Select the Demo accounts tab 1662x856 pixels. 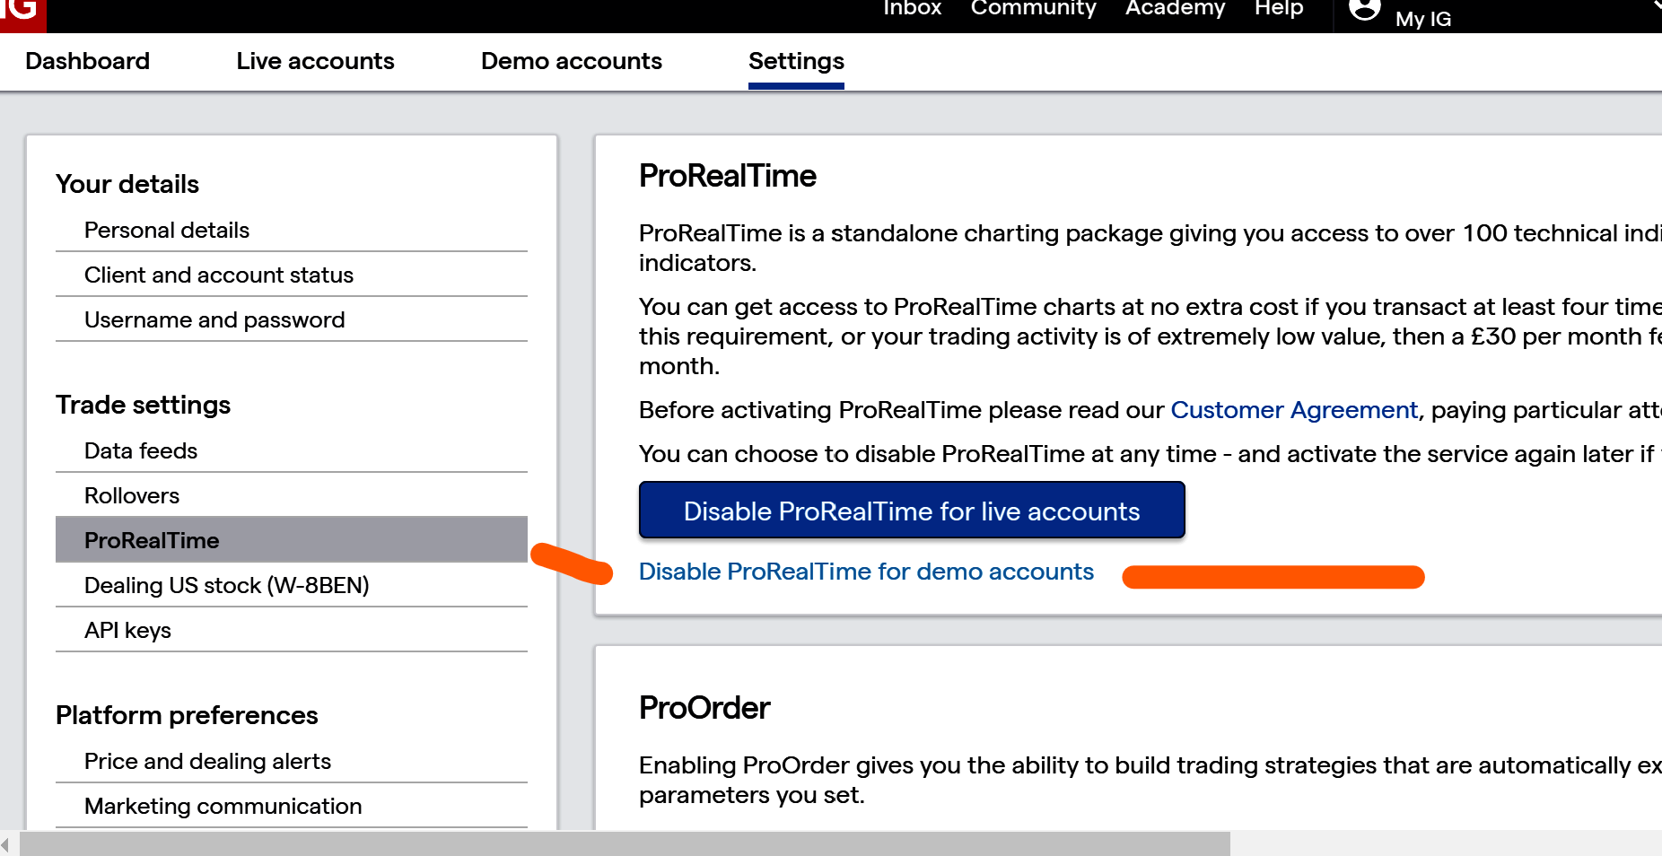pyautogui.click(x=572, y=61)
